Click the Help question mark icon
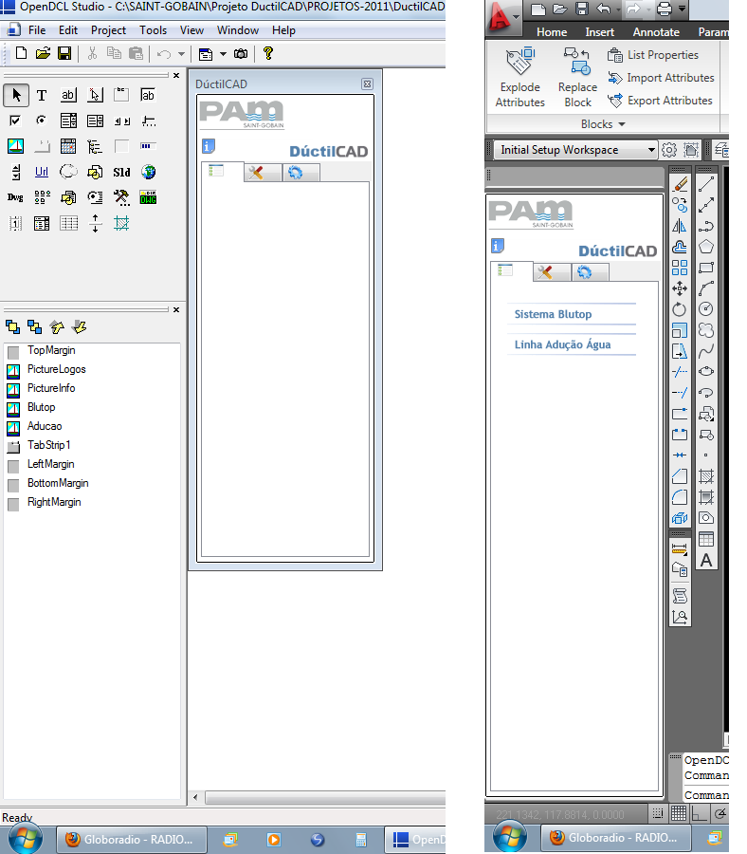The image size is (747, 854). (x=267, y=53)
